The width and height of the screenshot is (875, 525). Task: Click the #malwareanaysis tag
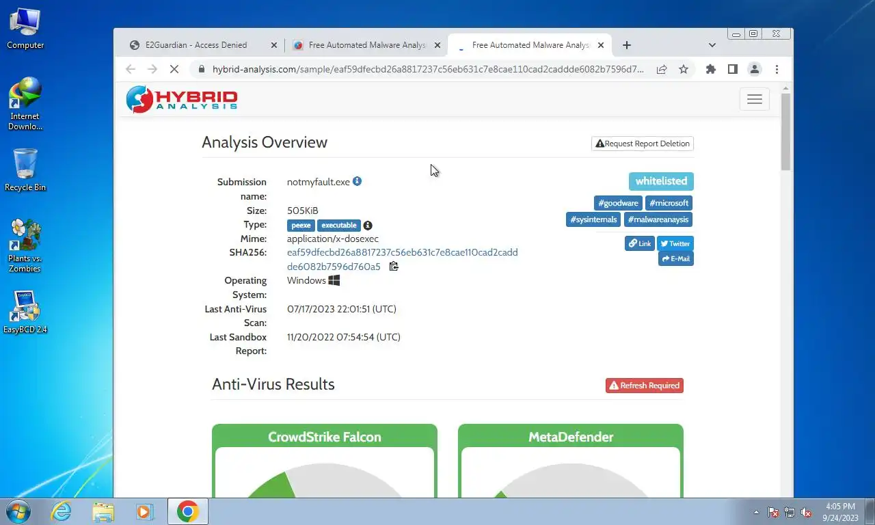(x=659, y=219)
